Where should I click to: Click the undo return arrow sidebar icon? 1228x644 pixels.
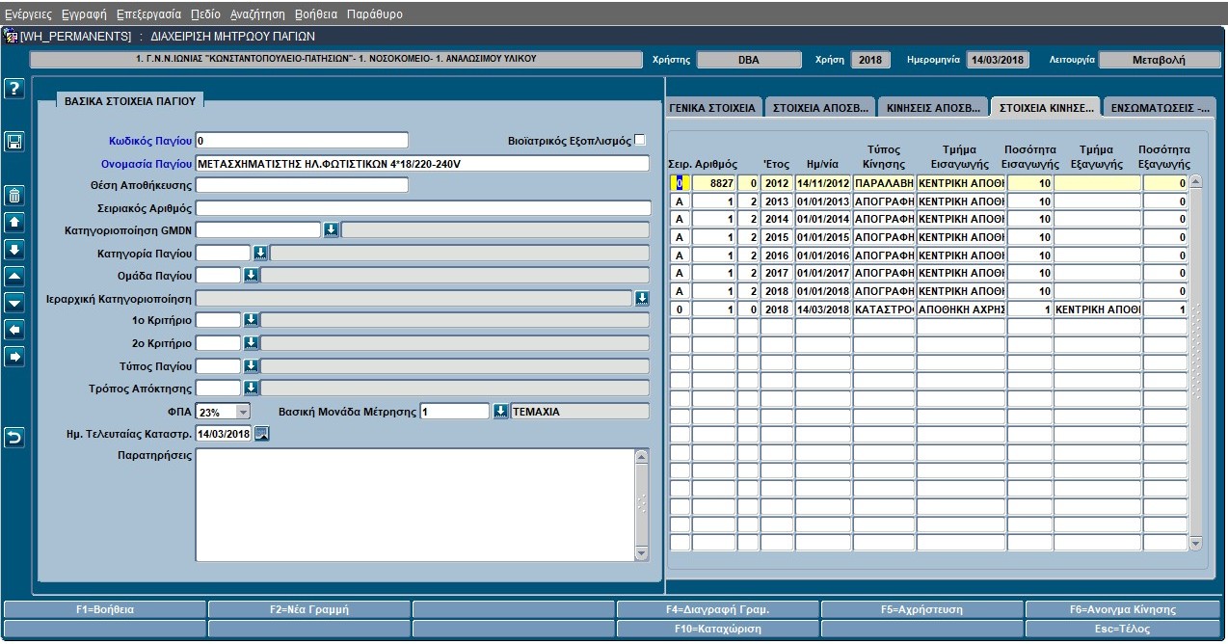click(x=14, y=439)
